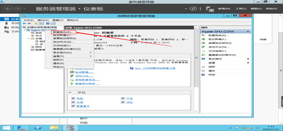Collapse the 导航 section chevron
The height and width of the screenshot is (131, 283).
(70, 92)
